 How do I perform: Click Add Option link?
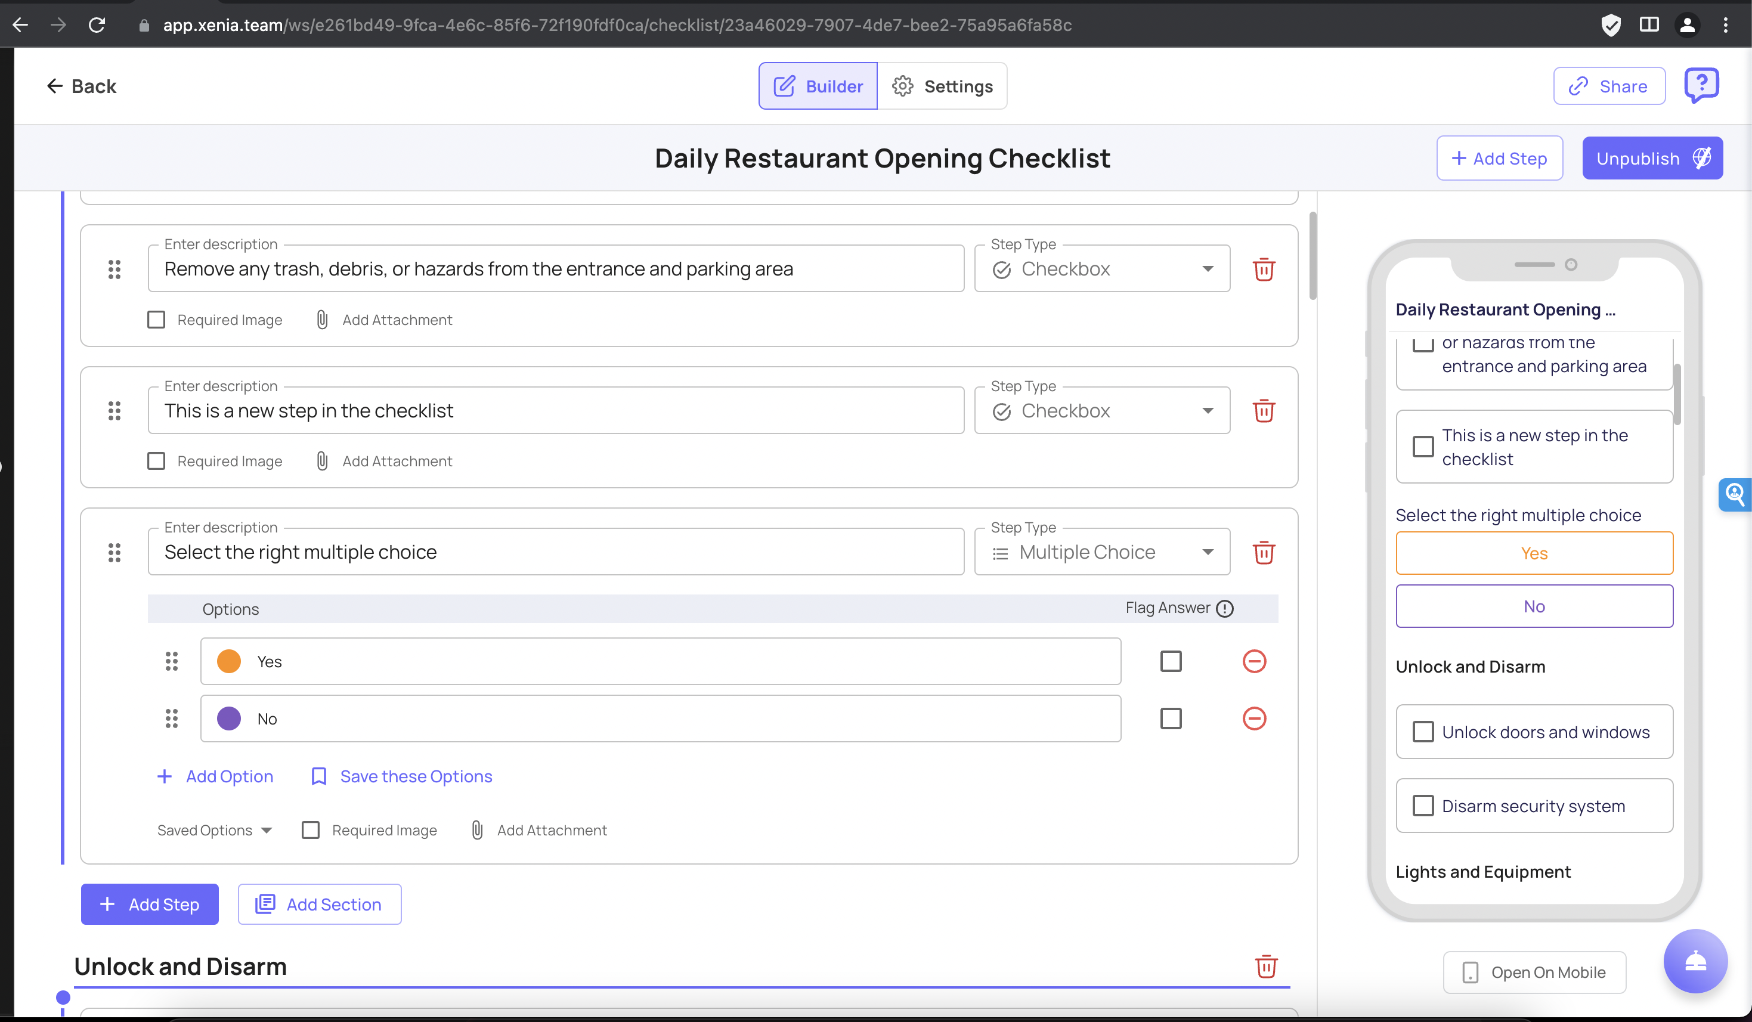point(215,776)
